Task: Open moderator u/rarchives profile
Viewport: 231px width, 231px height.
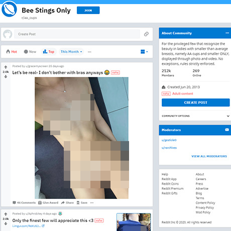Action: (169, 148)
